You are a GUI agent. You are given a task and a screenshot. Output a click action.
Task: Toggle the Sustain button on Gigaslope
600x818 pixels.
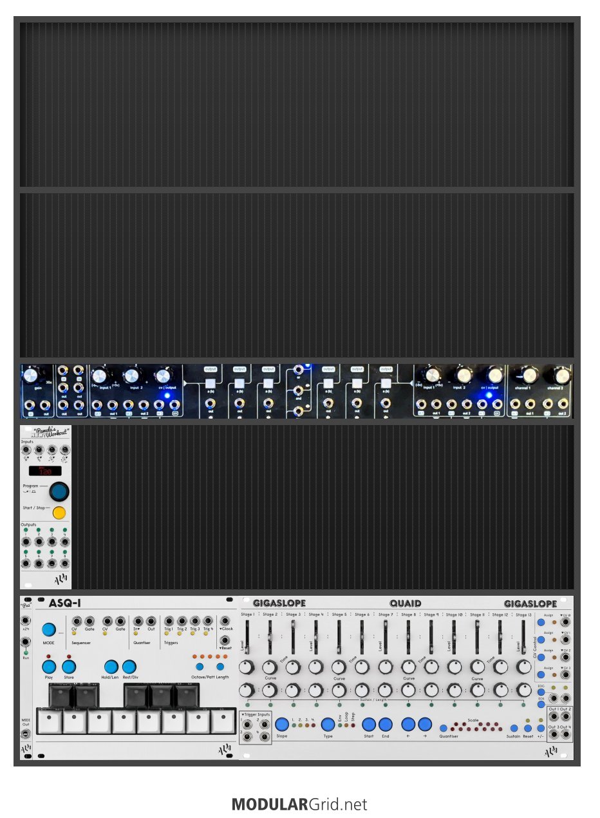pos(514,728)
